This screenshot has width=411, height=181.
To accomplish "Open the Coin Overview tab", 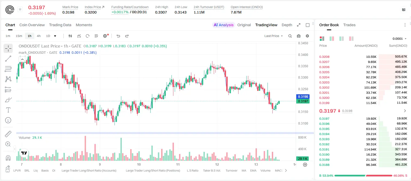I will click(32, 25).
